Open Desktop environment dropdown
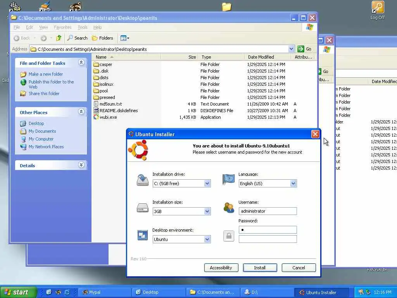Viewport: 397px width, 298px height. click(x=207, y=239)
